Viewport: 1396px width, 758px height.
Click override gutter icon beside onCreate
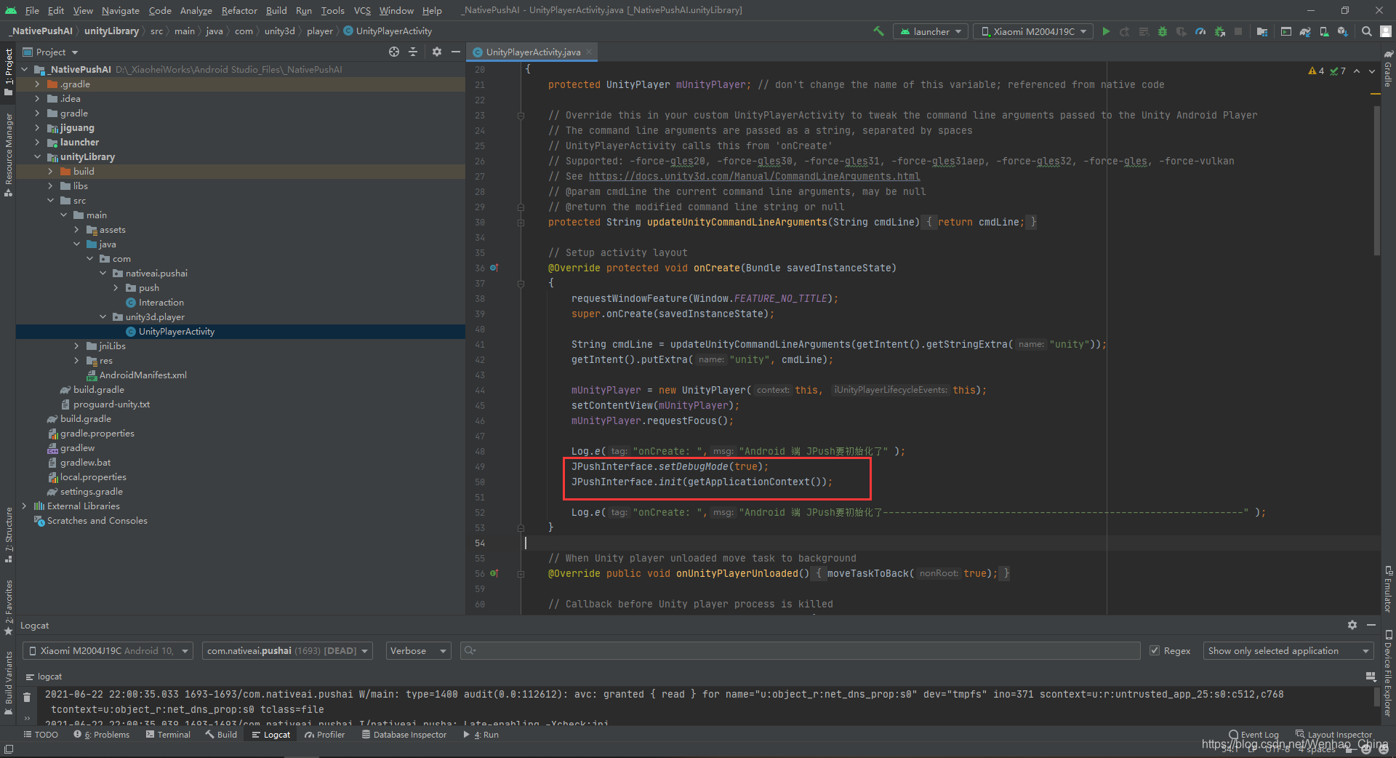coord(494,268)
